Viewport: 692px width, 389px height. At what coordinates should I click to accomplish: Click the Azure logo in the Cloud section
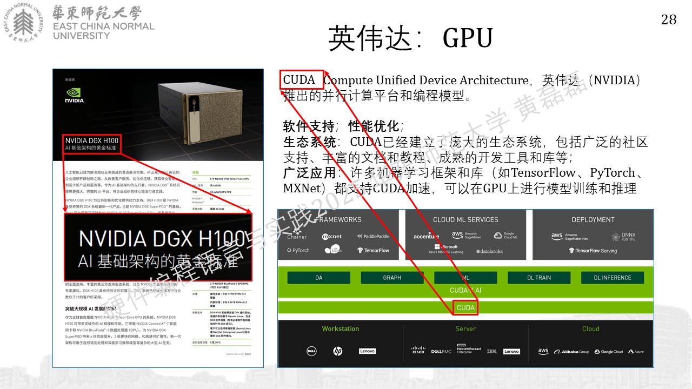[x=636, y=352]
